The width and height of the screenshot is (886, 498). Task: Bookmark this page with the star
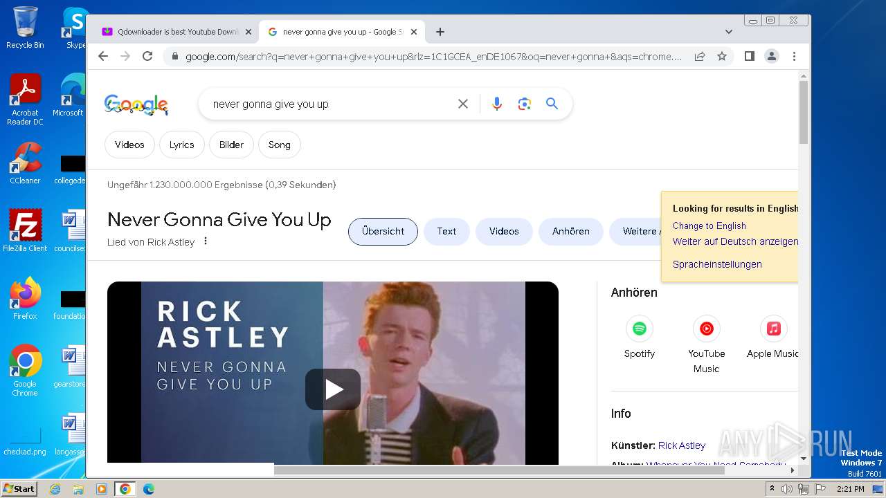point(722,56)
